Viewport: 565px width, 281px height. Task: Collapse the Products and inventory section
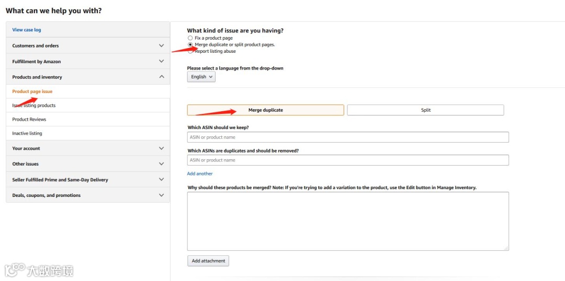pos(88,77)
